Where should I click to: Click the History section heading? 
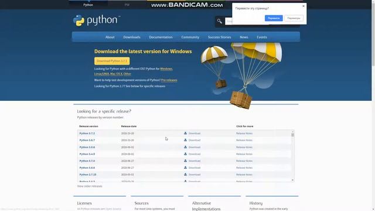(256, 203)
